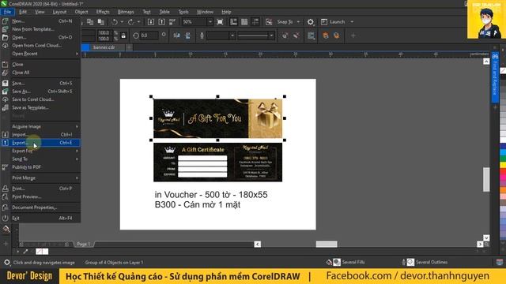Click the Paste icon in the toolbar
This screenshot has height=284, width=506.
(101, 22)
